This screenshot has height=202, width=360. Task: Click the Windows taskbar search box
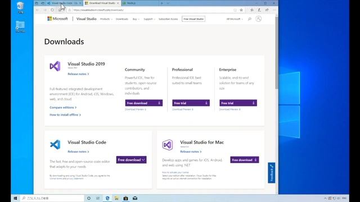pos(52,198)
